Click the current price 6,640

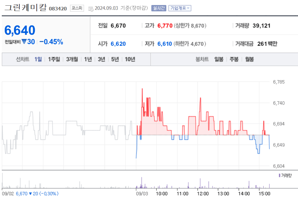coord(20,30)
